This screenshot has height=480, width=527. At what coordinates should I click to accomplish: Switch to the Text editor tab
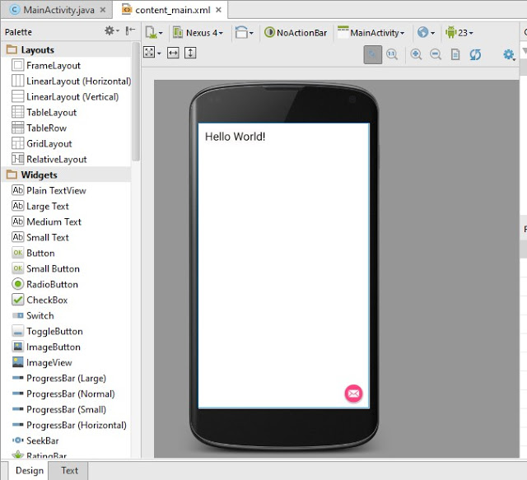[69, 471]
